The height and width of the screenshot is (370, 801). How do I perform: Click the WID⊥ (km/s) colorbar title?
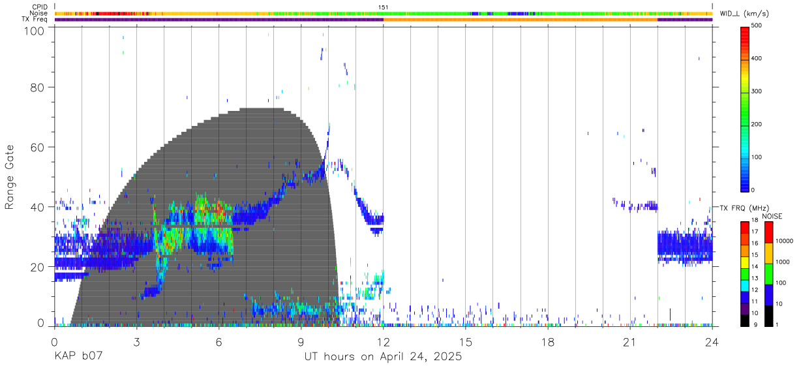pos(746,13)
